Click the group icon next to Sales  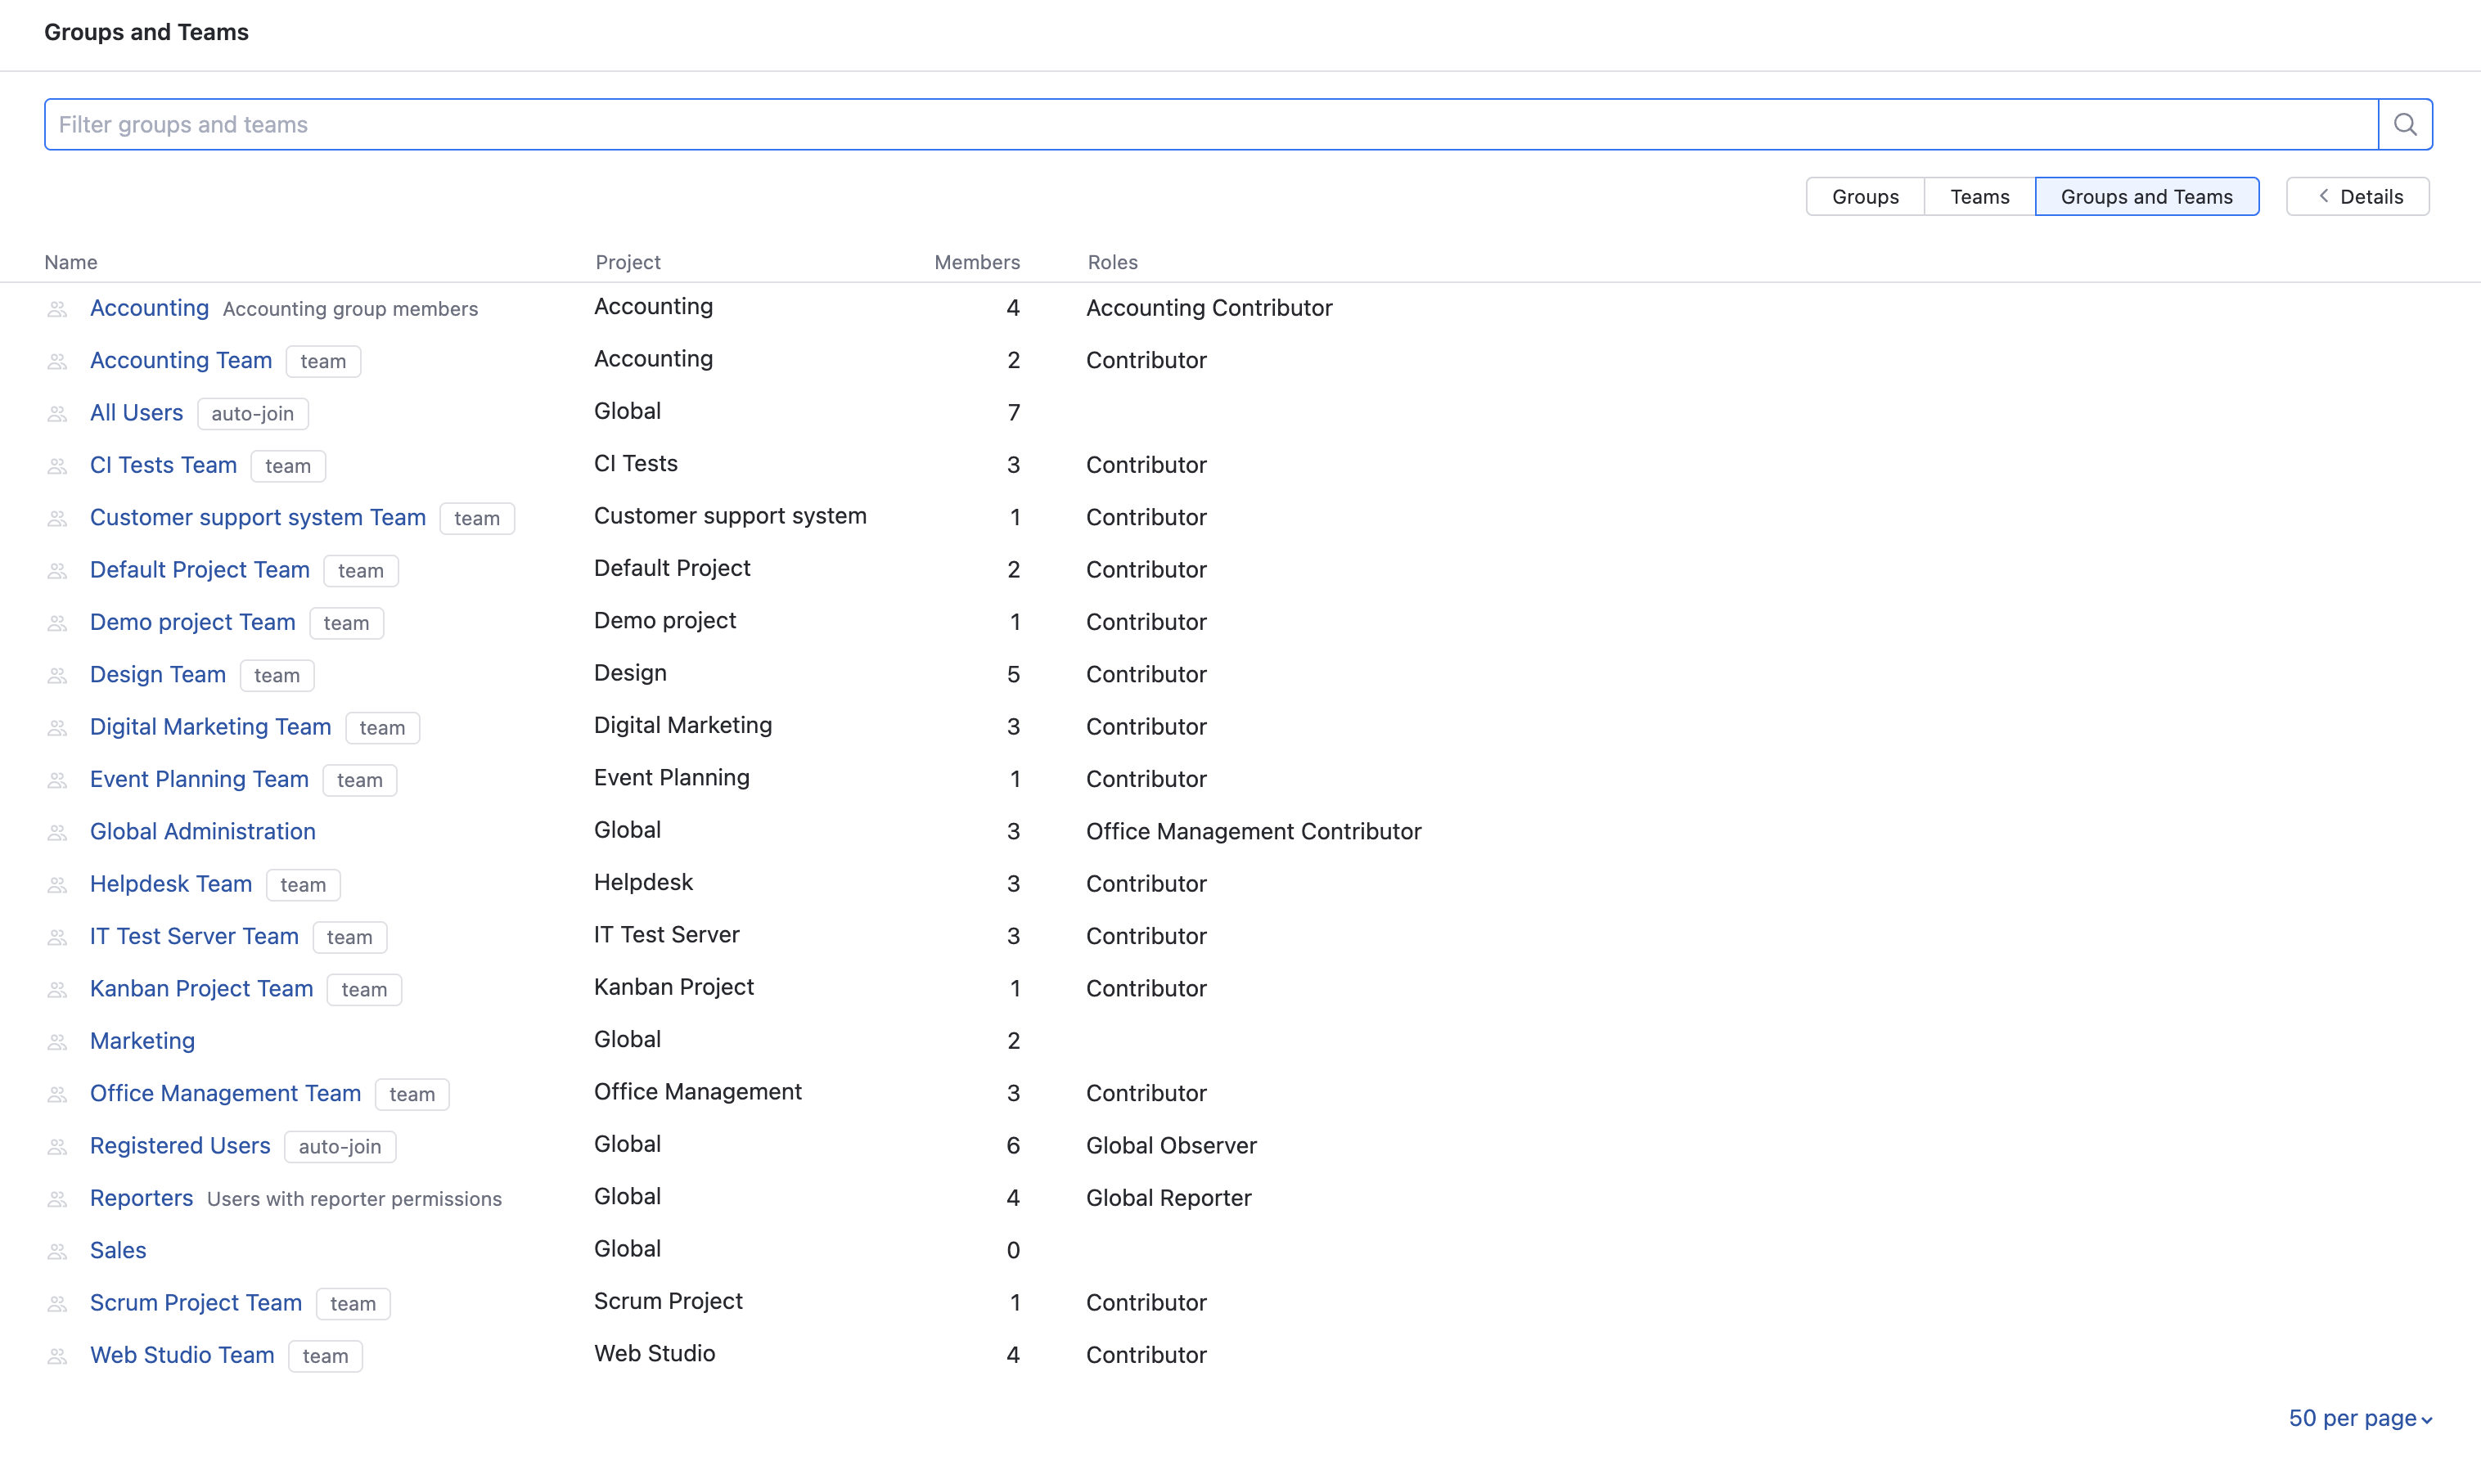tap(57, 1250)
